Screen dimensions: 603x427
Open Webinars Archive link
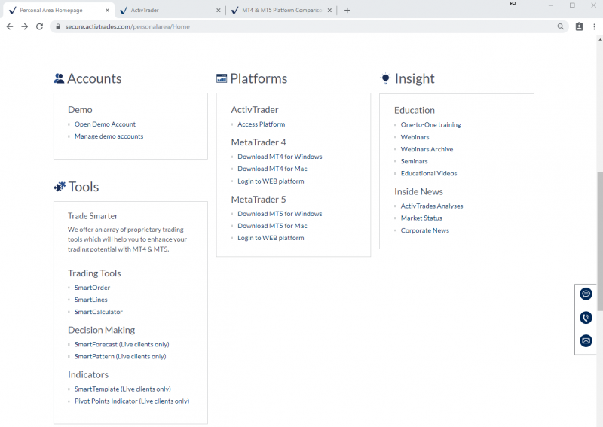[x=427, y=149]
